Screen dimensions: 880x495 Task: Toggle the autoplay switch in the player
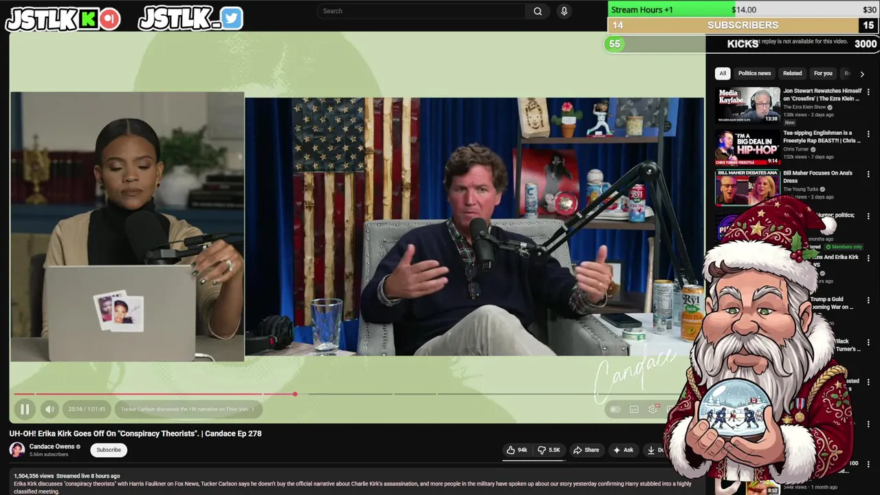click(x=615, y=409)
